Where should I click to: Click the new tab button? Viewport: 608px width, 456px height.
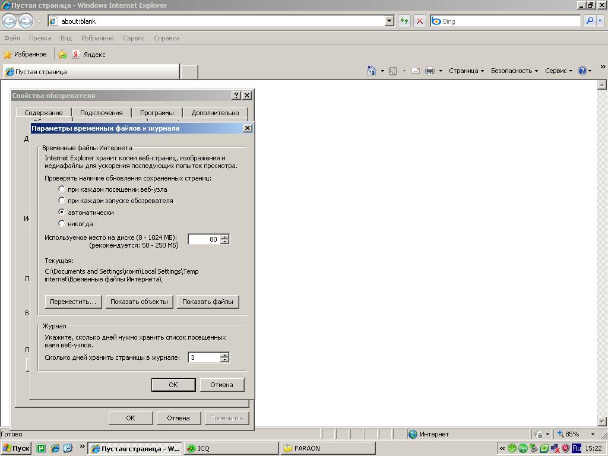click(x=189, y=72)
